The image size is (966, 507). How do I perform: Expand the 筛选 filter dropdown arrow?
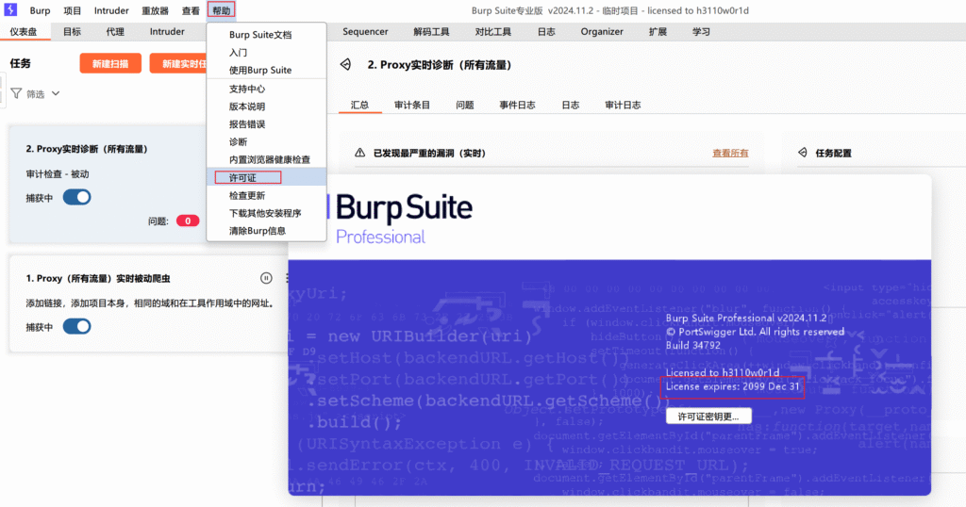pos(56,93)
